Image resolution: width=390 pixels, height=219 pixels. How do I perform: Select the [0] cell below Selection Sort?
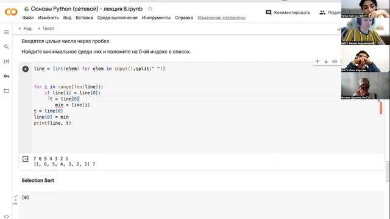[x=26, y=197]
